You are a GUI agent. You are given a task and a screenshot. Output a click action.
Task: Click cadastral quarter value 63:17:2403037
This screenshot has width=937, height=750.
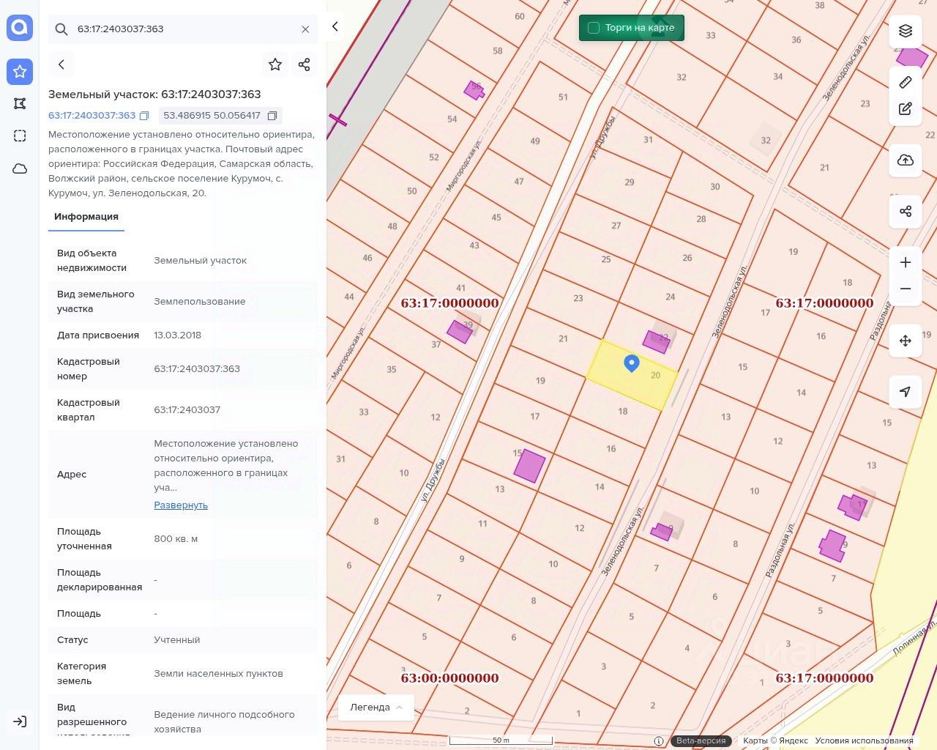[x=187, y=410]
